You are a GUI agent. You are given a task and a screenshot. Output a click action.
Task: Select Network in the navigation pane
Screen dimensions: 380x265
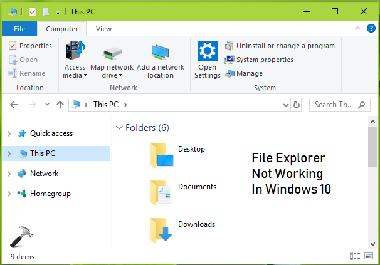pyautogui.click(x=44, y=174)
